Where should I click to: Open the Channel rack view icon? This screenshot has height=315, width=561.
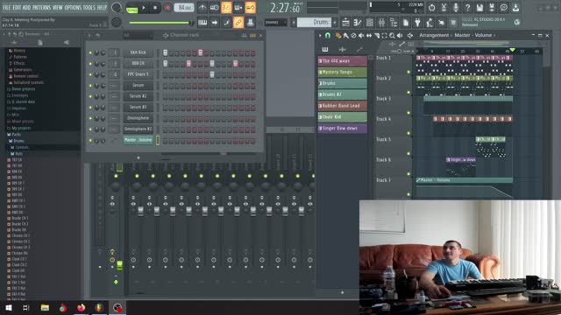coord(370,23)
